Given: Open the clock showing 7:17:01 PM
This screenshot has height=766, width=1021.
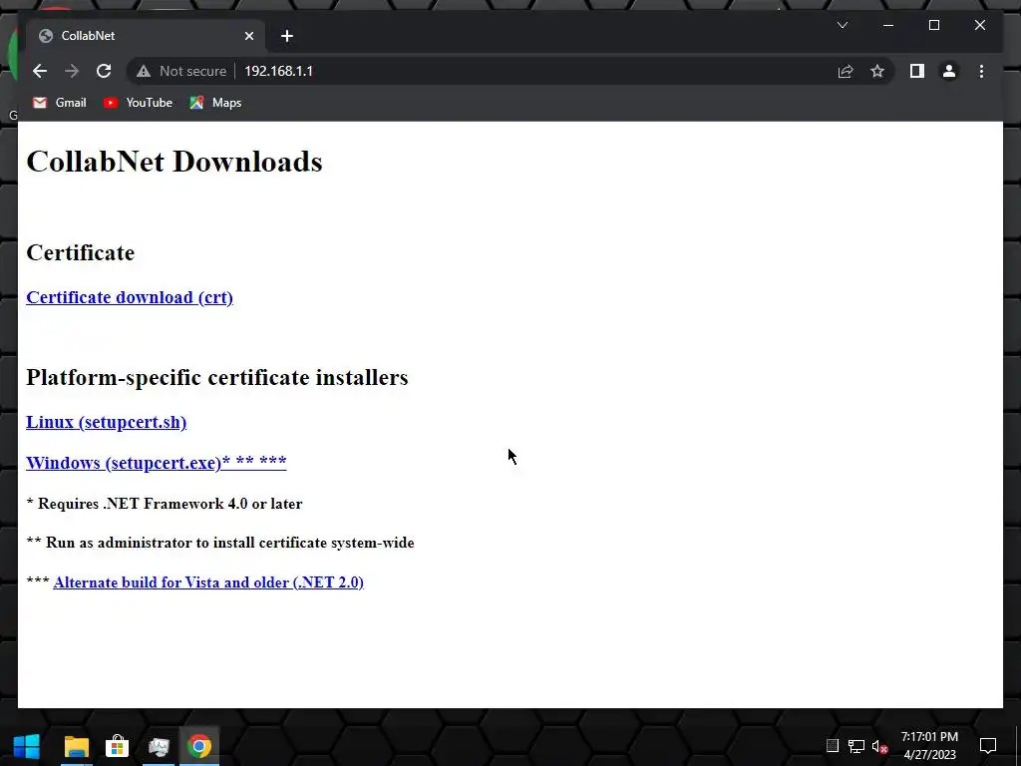Looking at the screenshot, I should (929, 746).
